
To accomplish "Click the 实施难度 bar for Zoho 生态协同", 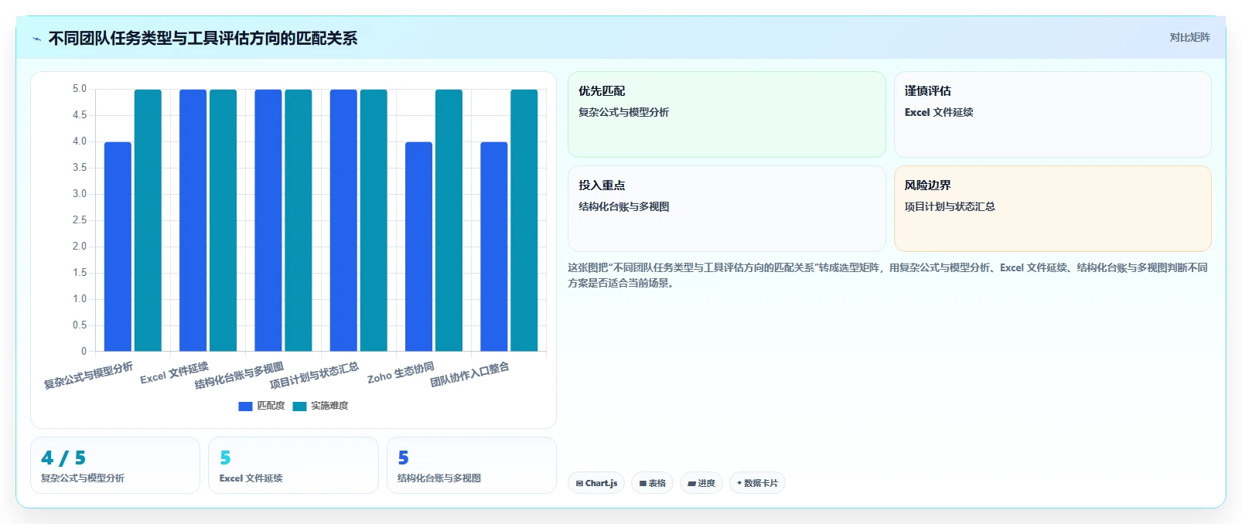I will click(x=449, y=220).
